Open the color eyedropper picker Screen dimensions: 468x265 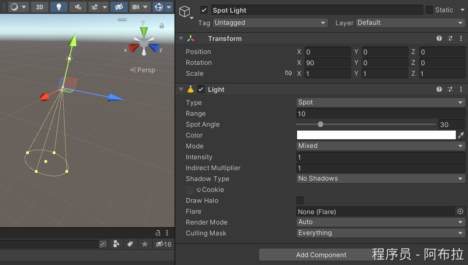(461, 135)
